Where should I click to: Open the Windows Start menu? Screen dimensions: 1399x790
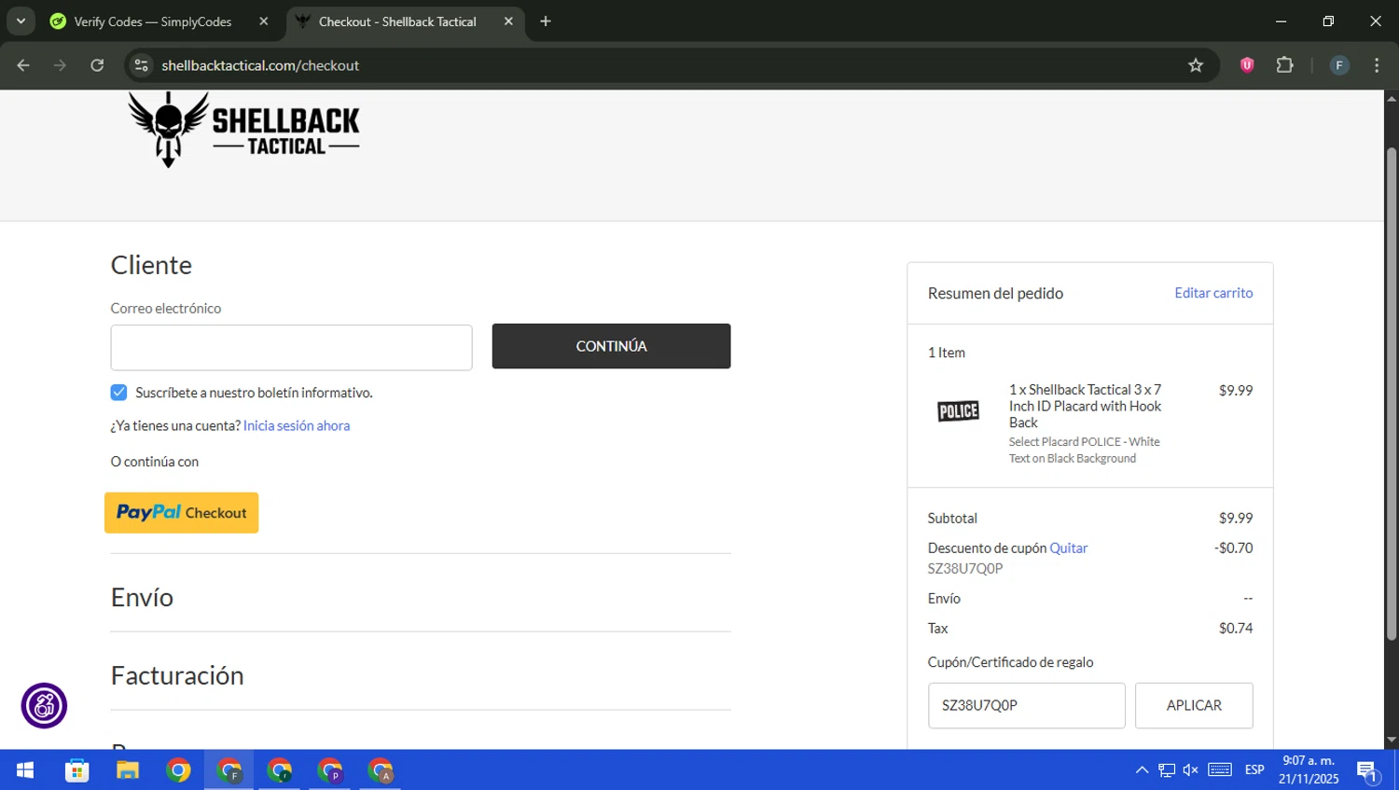(x=25, y=770)
